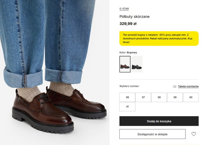This screenshot has height=145, width=219.
Task: Open the G-STAR brand link
Action: click(124, 9)
